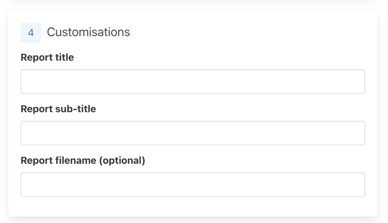Viewport: 388px width, 223px height.
Task: Focus the Report title input field
Action: pos(193,82)
